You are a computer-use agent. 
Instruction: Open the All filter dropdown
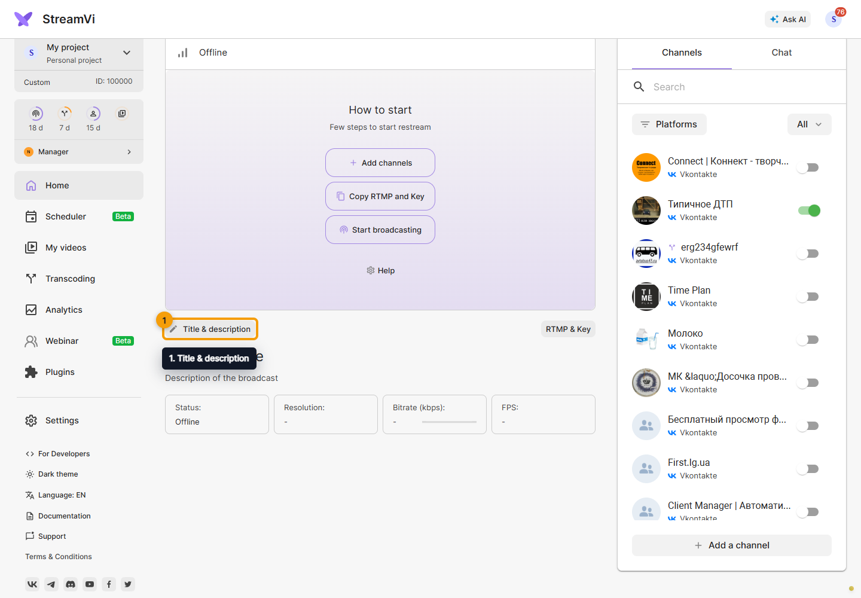(810, 124)
